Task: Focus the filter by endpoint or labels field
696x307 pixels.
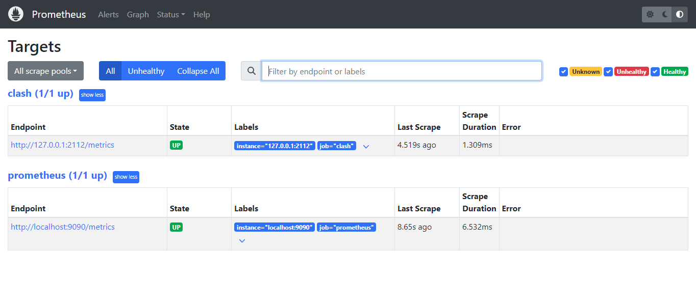Action: [x=402, y=71]
